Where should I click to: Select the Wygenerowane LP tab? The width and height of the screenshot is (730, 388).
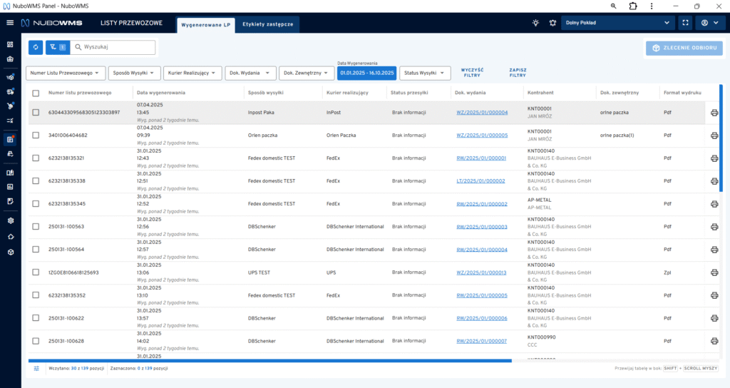(207, 24)
